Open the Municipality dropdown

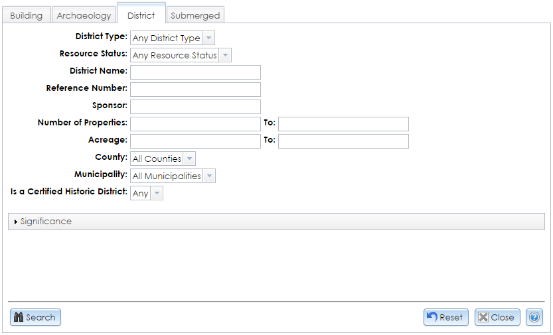pos(173,176)
